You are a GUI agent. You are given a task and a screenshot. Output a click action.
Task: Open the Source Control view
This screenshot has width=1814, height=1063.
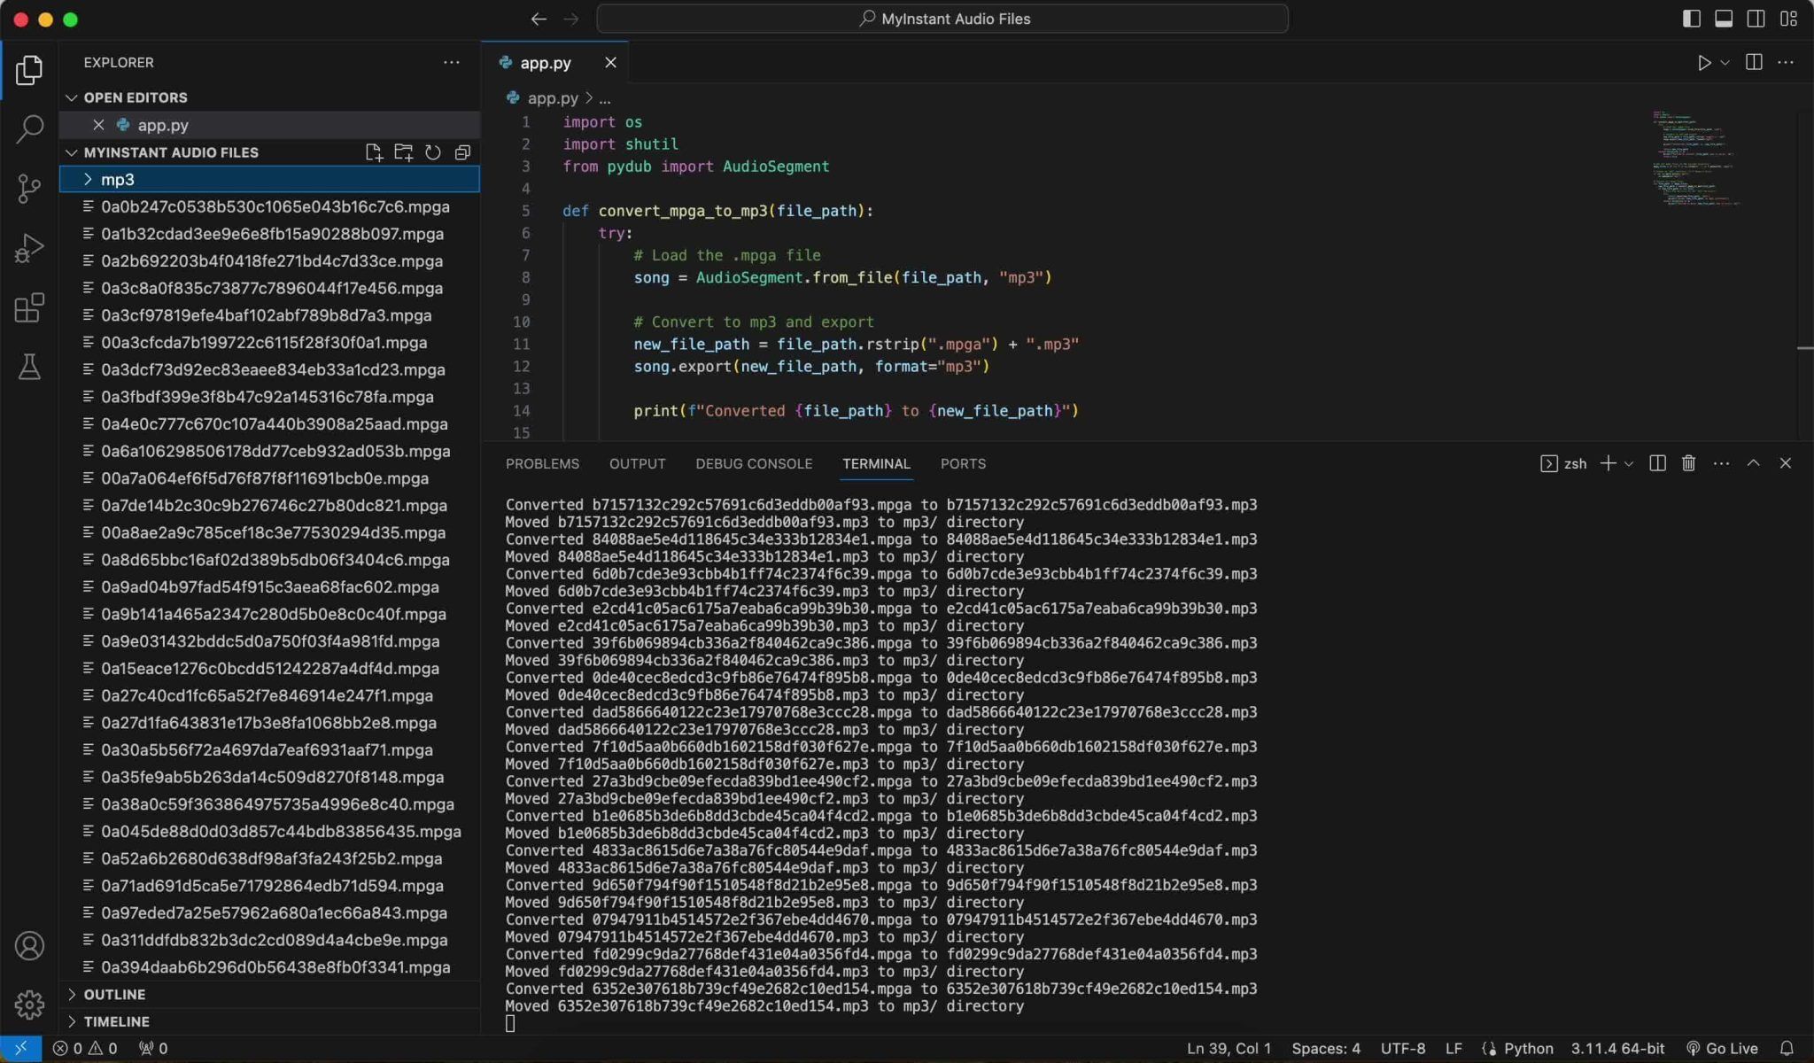click(x=29, y=189)
